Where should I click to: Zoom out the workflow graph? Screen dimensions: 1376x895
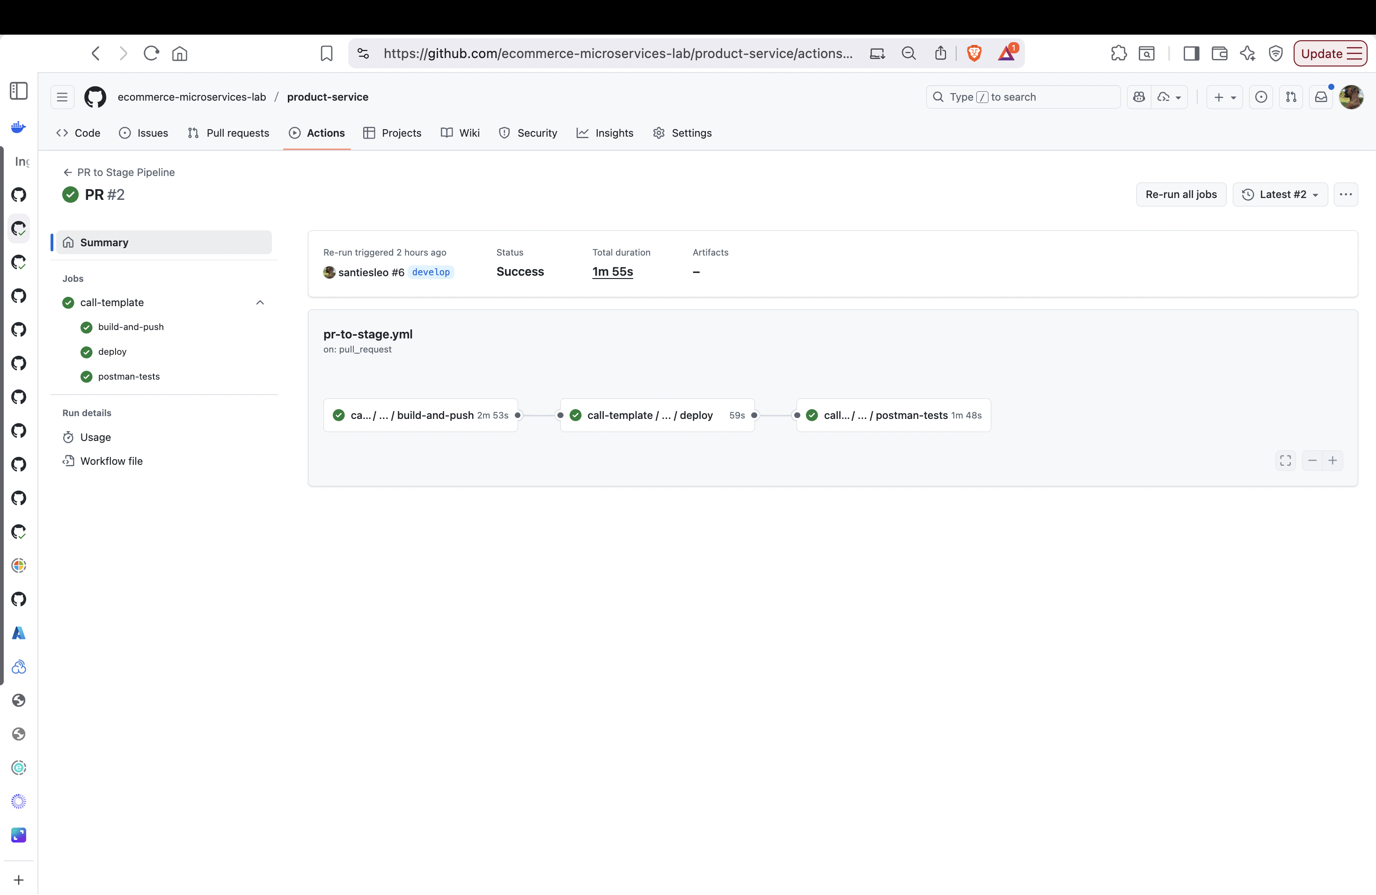point(1312,461)
